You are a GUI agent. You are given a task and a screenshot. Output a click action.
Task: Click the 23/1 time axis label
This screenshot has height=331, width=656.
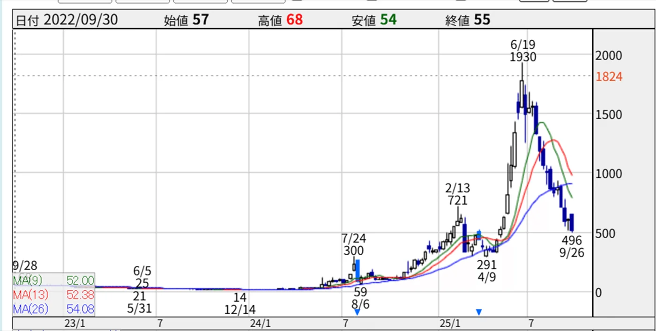pos(76,324)
